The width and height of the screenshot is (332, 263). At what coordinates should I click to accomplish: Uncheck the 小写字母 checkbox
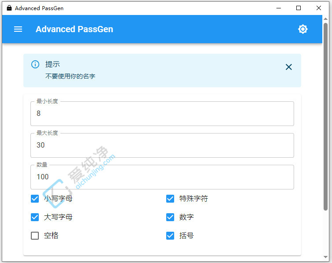pos(35,199)
